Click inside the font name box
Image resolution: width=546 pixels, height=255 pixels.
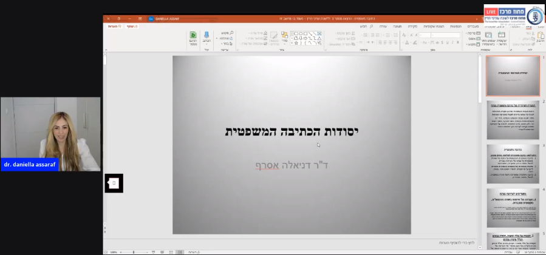pyautogui.click(x=446, y=35)
